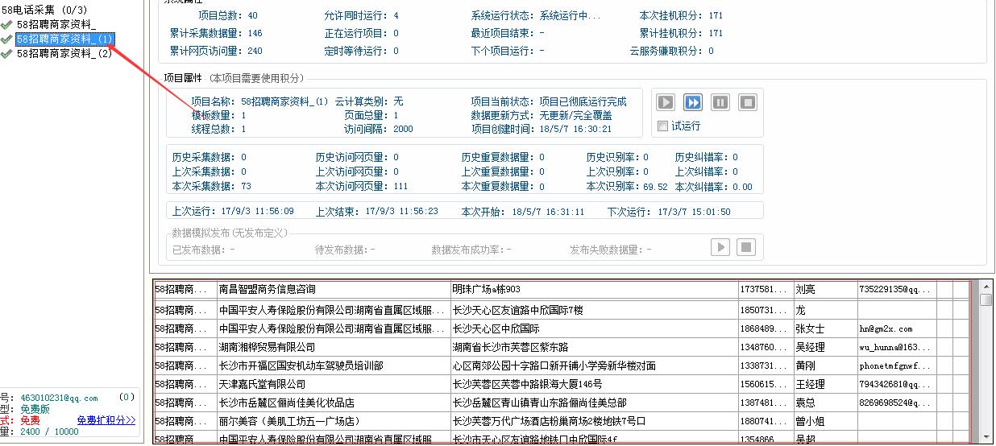Click the 下次运行 time 17/3/7 15:01:50
996x446 pixels.
(x=694, y=212)
